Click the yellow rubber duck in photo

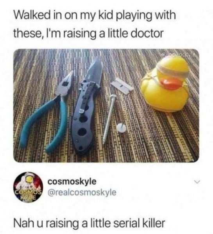tap(165, 85)
